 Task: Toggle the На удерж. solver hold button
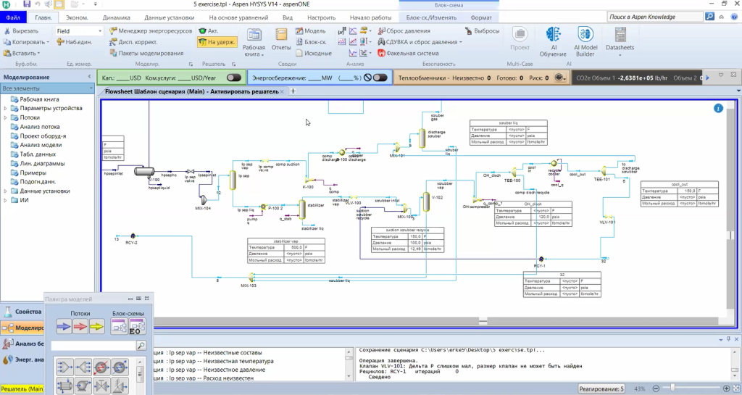[x=217, y=42]
